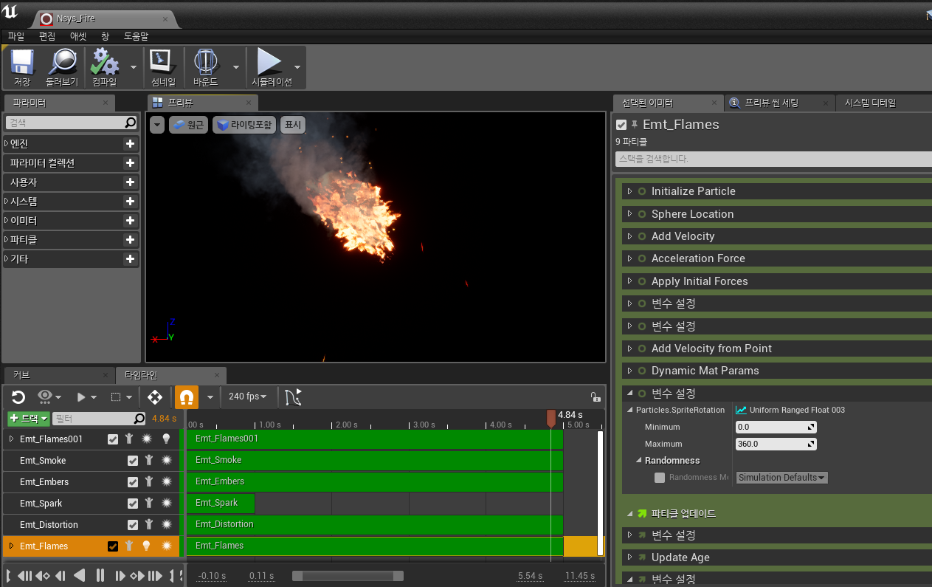Open the 240 fps dropdown

[248, 397]
